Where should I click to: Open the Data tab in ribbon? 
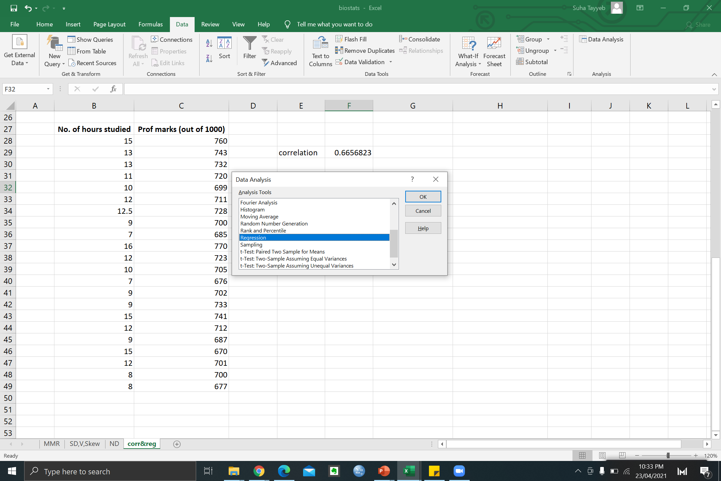pos(182,24)
